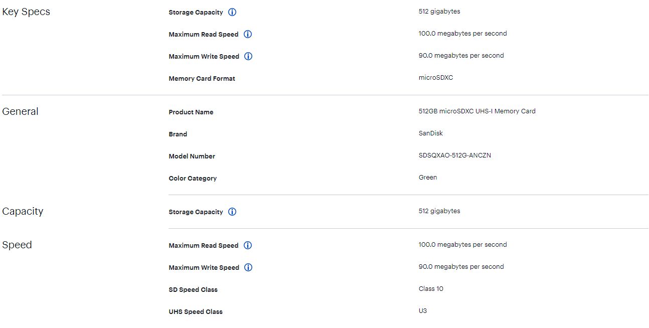Click info icon beside Storage Capacity in Key Specs

click(232, 12)
